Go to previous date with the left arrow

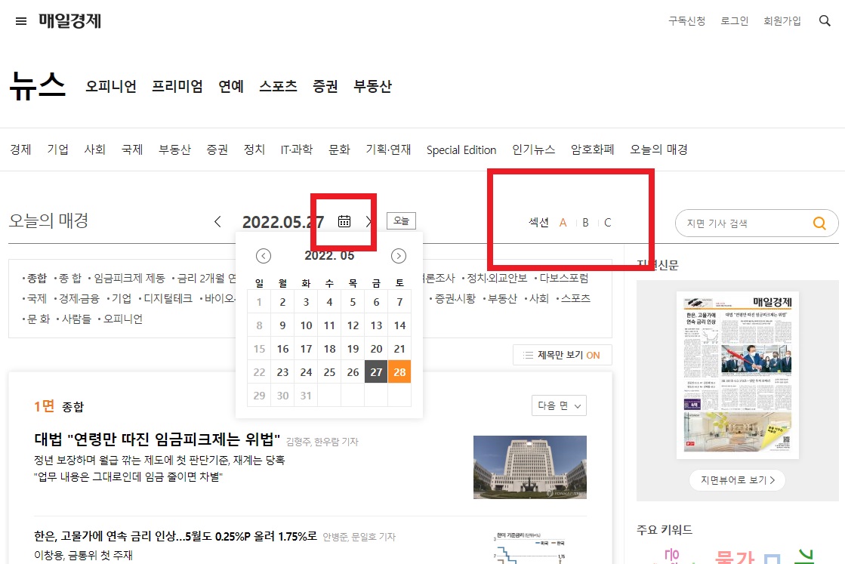(x=217, y=221)
